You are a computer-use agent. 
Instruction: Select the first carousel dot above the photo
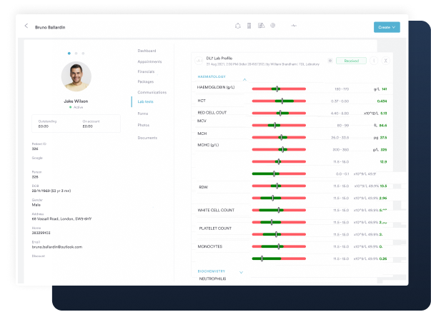(69, 53)
